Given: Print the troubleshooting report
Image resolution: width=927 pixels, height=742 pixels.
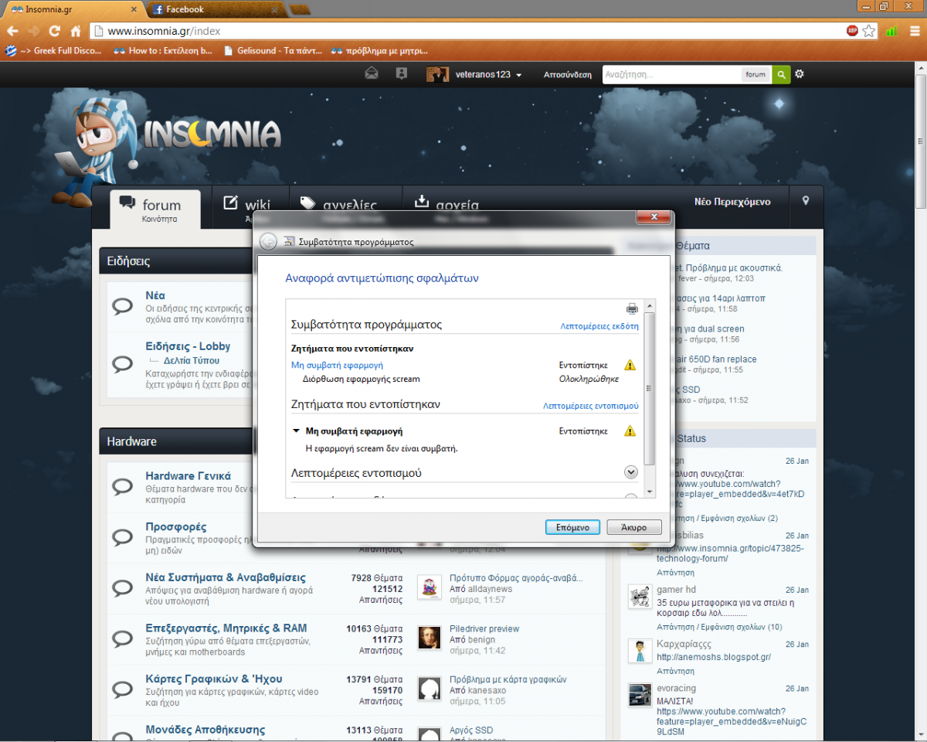Looking at the screenshot, I should pos(632,308).
